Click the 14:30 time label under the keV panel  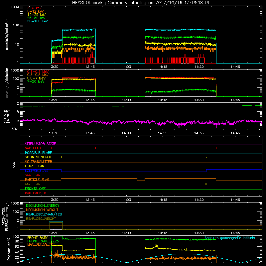(x=199, y=67)
